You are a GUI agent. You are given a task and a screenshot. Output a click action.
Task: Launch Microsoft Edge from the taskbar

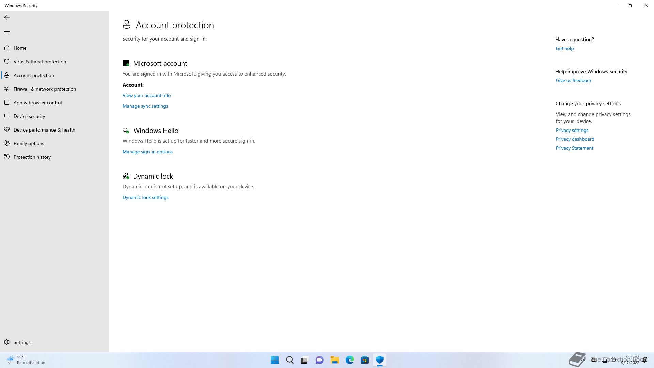tap(349, 360)
